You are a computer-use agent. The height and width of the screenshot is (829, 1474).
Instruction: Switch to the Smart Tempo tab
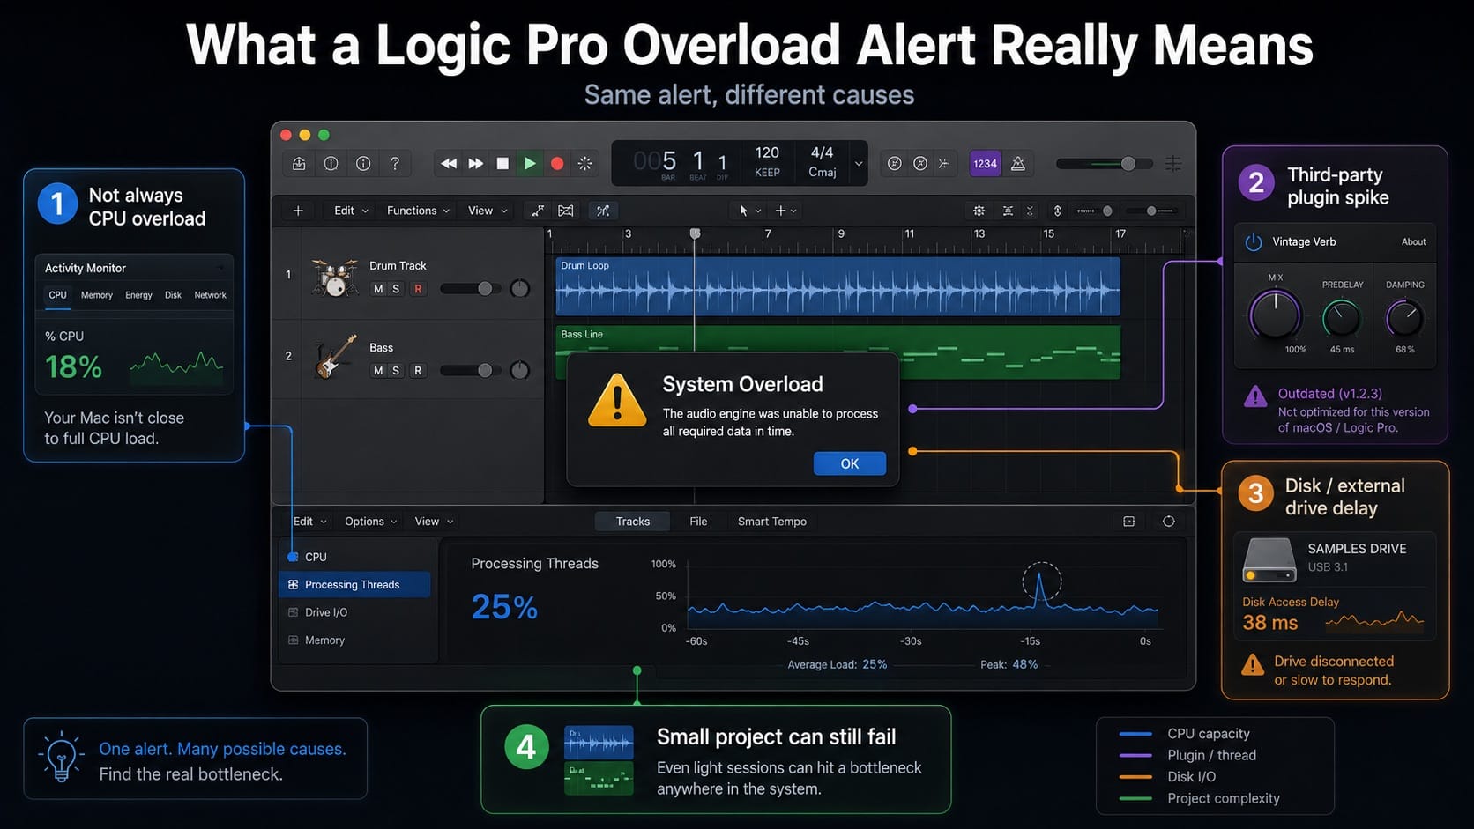[x=772, y=522]
